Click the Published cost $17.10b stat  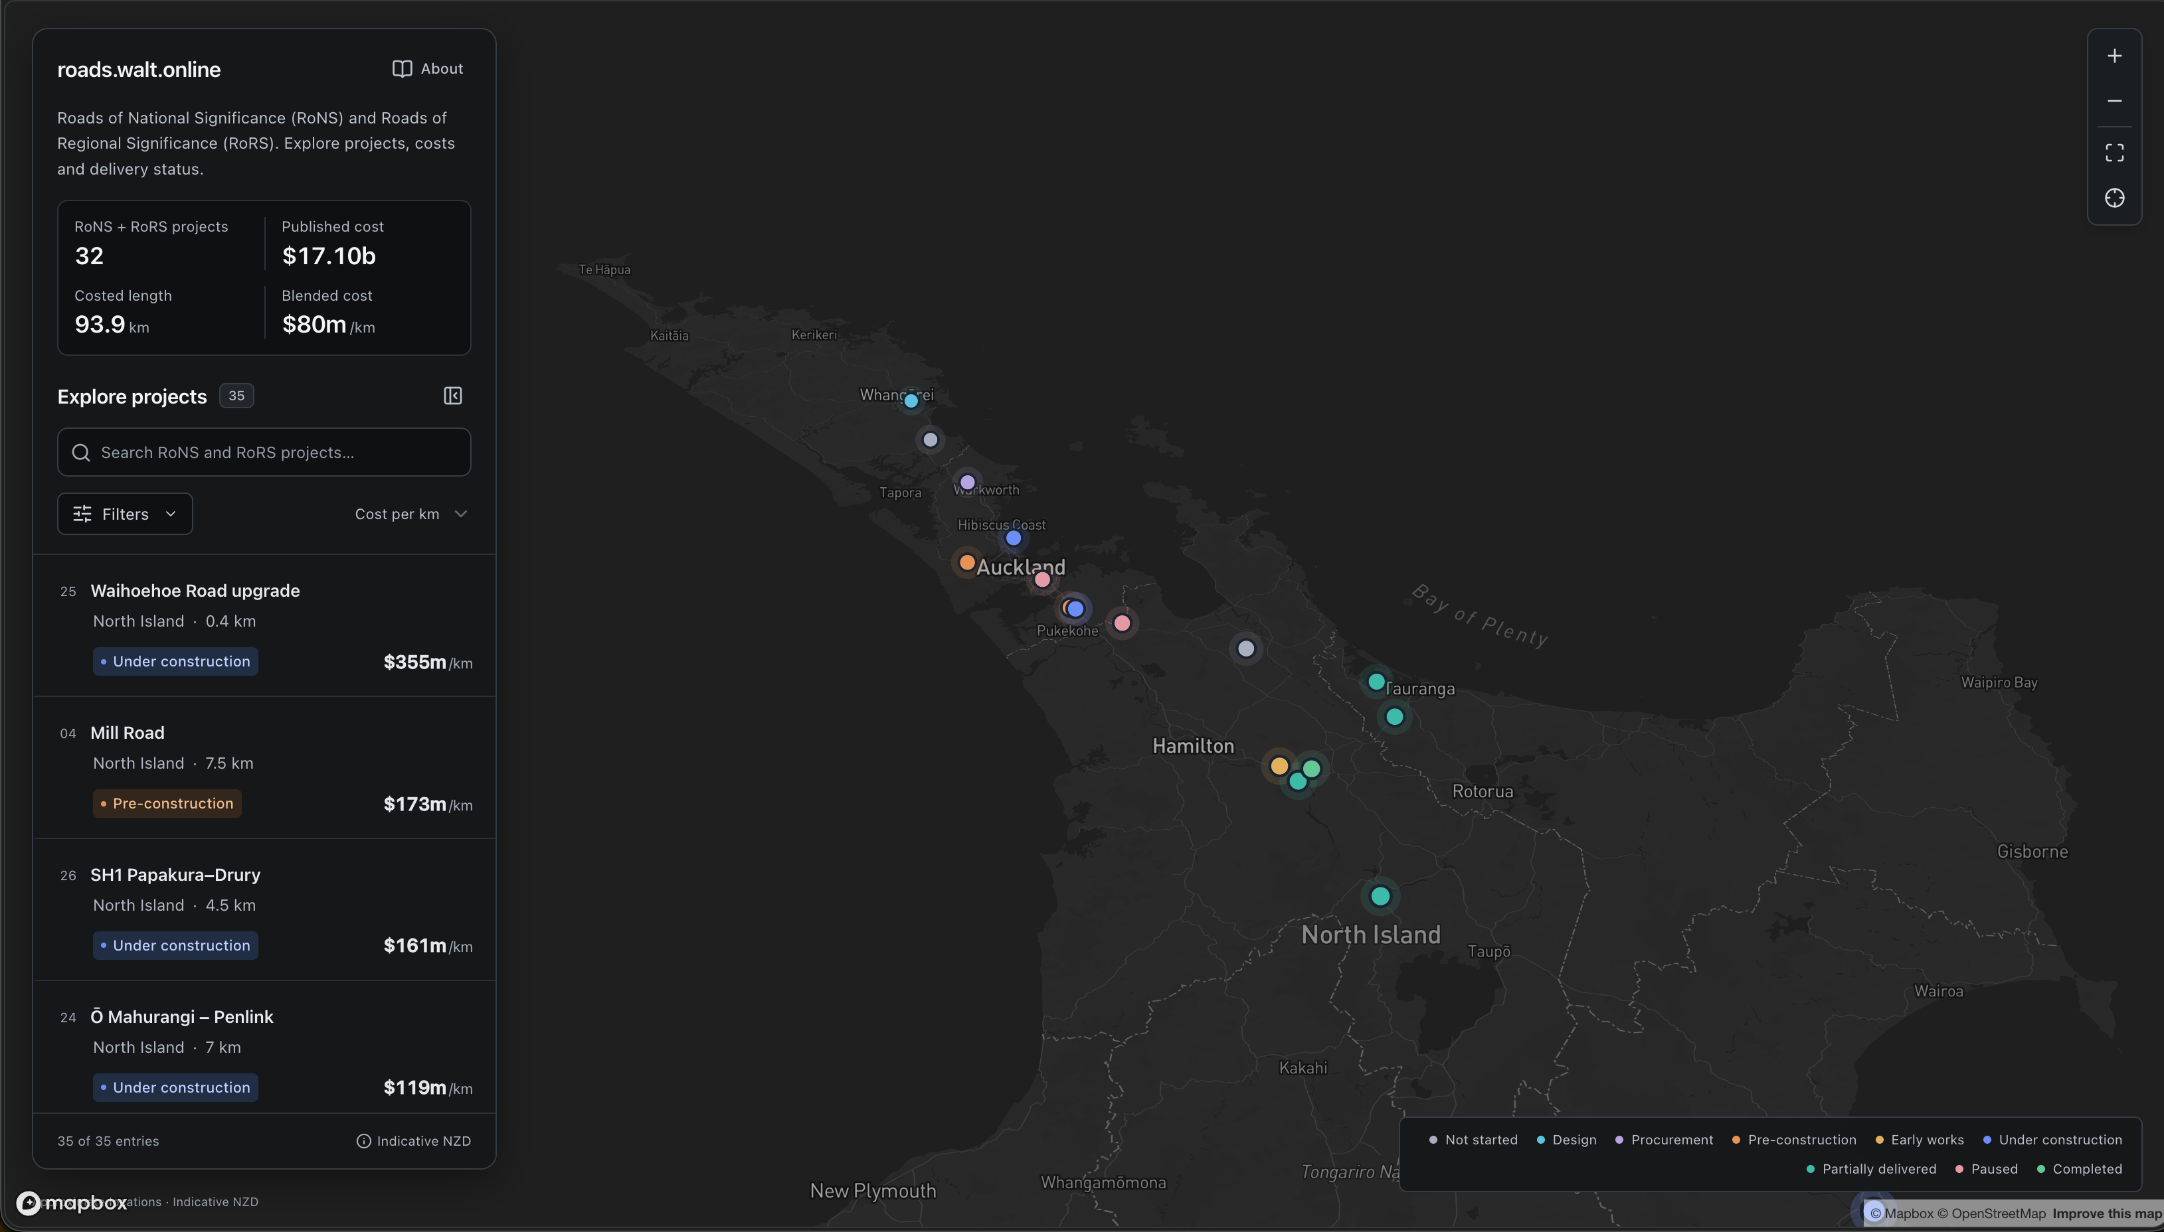point(333,244)
